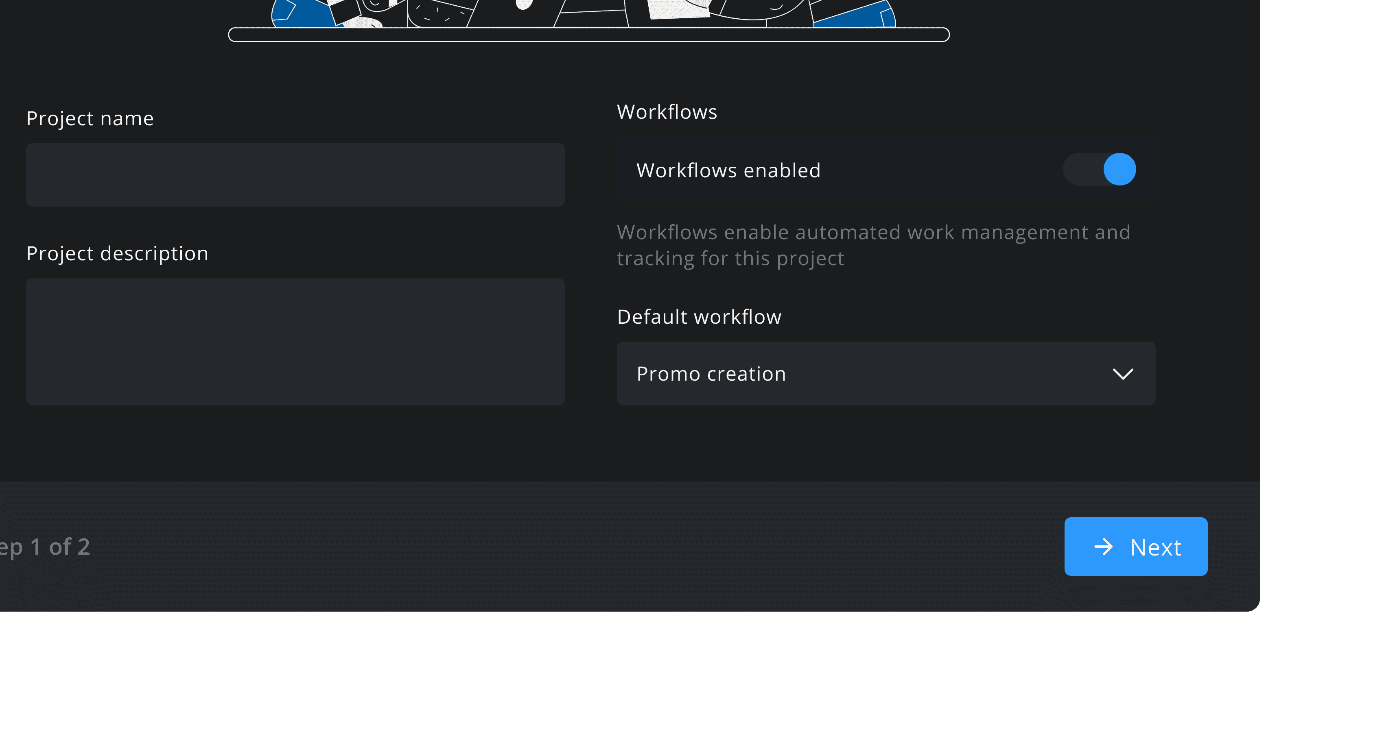Click empty footer area beside Next

point(574,547)
